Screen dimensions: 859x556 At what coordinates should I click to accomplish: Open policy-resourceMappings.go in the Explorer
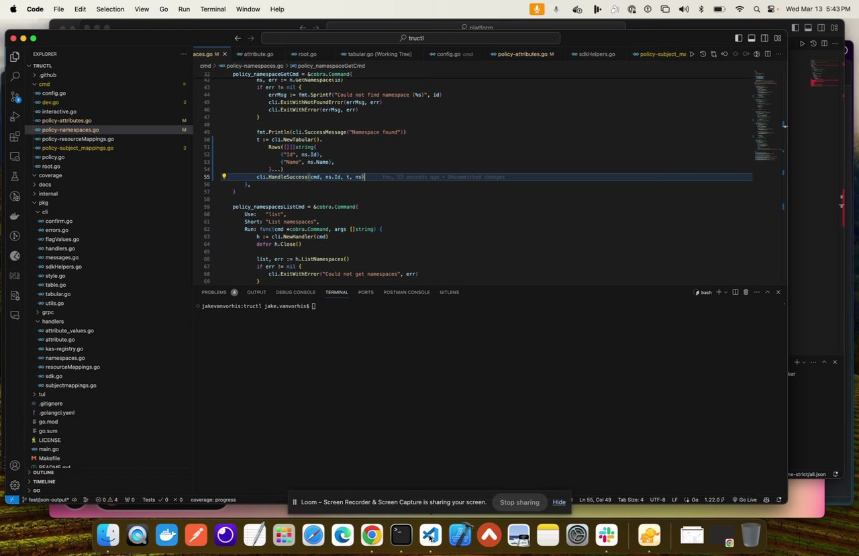[78, 139]
